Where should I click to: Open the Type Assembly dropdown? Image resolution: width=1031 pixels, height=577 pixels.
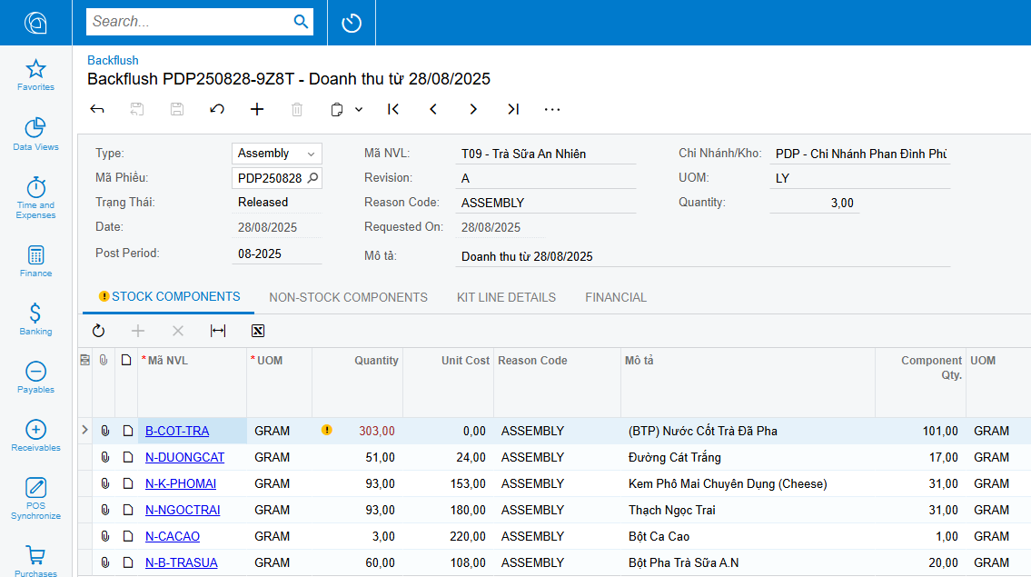[277, 154]
